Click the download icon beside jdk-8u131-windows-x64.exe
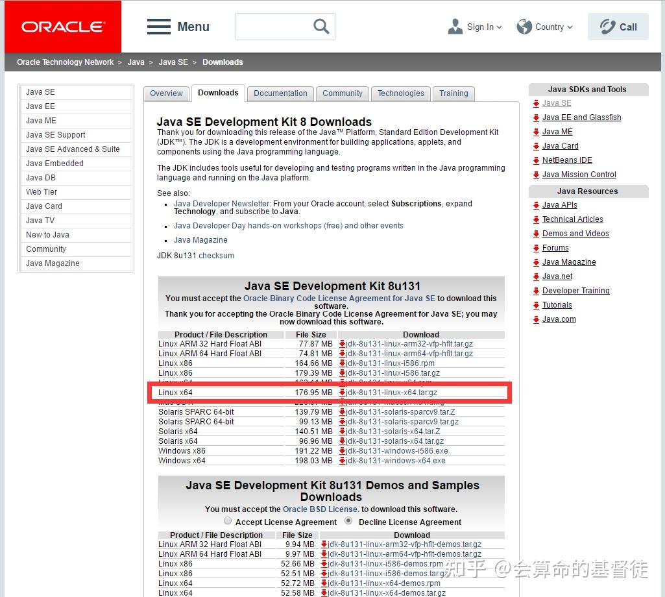The width and height of the screenshot is (665, 597). point(343,461)
